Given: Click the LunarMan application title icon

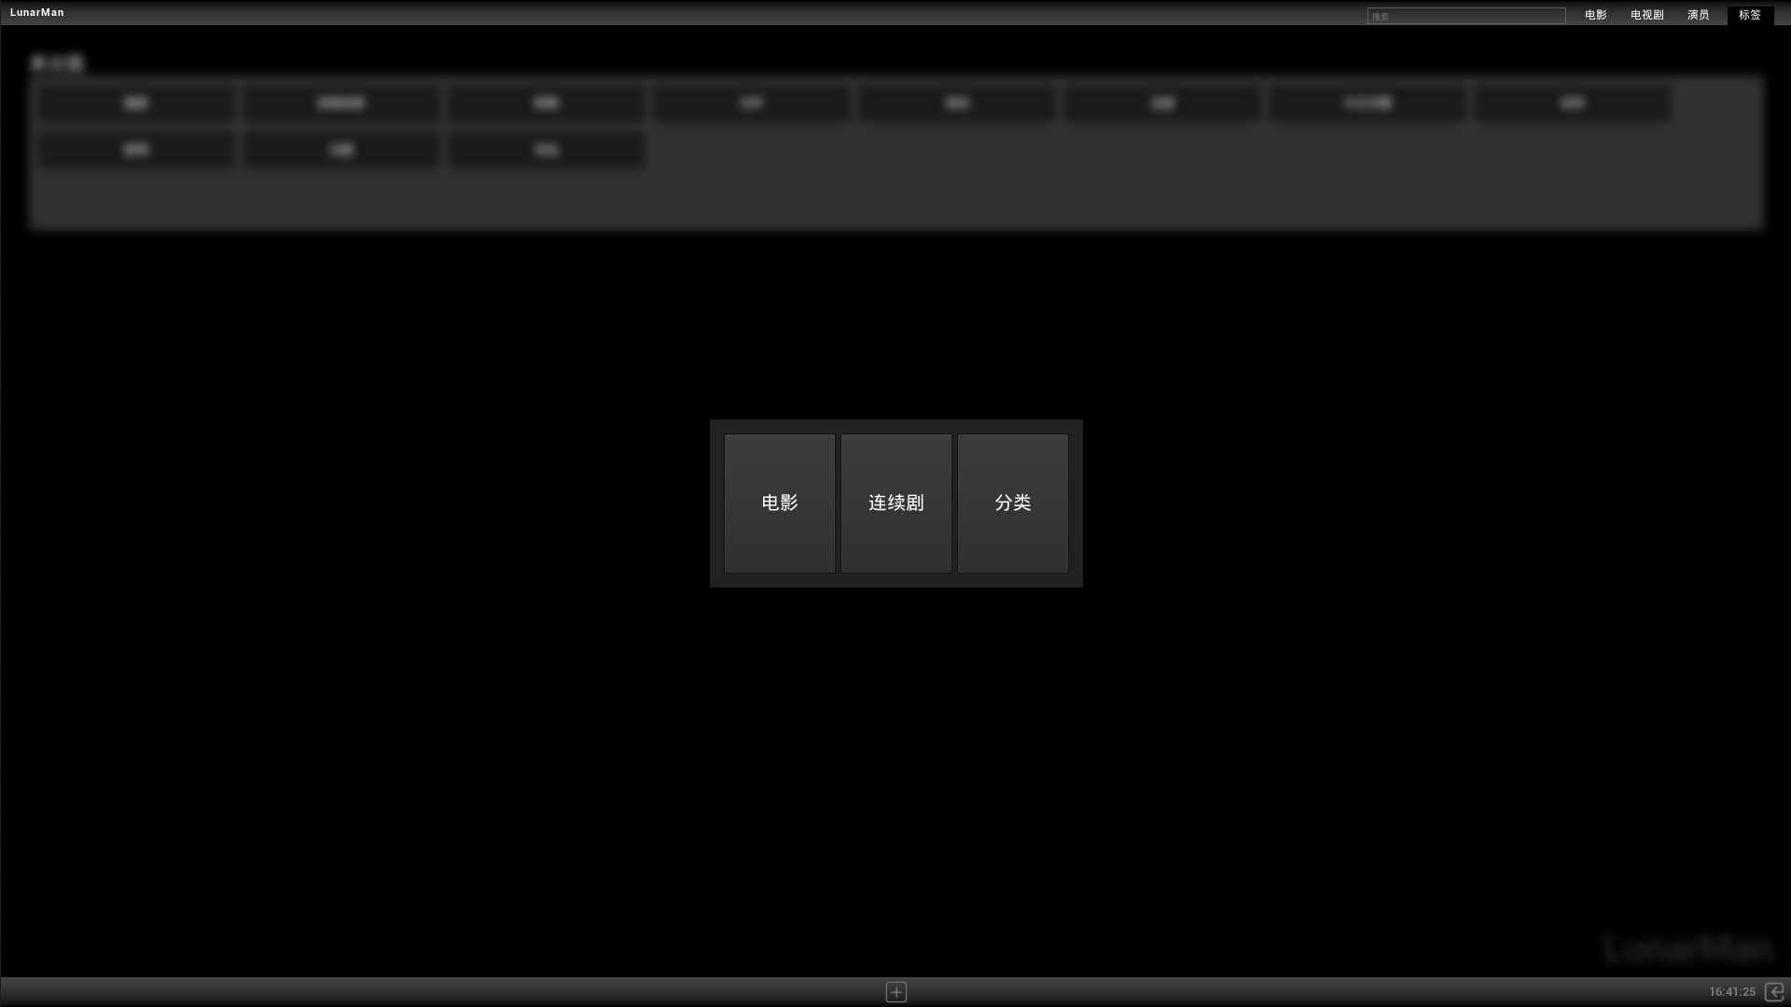Looking at the screenshot, I should point(37,12).
